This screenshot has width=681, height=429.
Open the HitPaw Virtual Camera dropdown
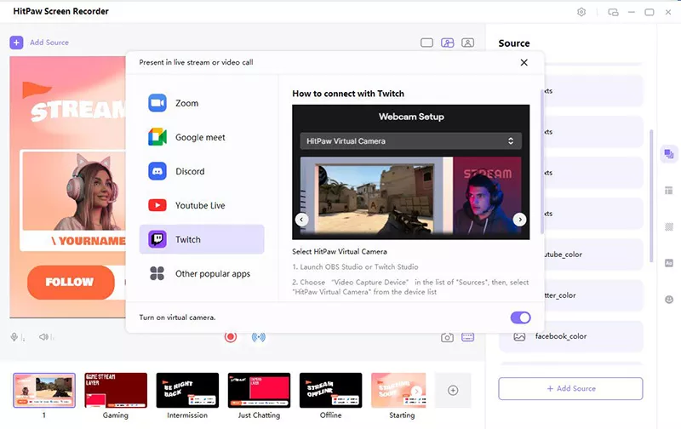coord(409,140)
